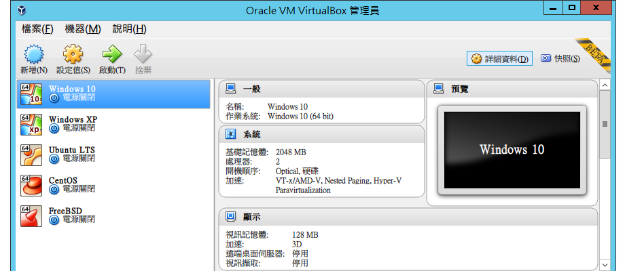Click the Windows 10 OS icon in VM list
This screenshot has height=271, width=625.
pyautogui.click(x=31, y=94)
